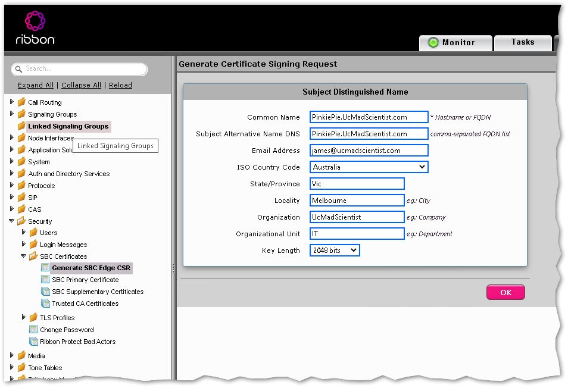Open Change Password tree item

67,330
